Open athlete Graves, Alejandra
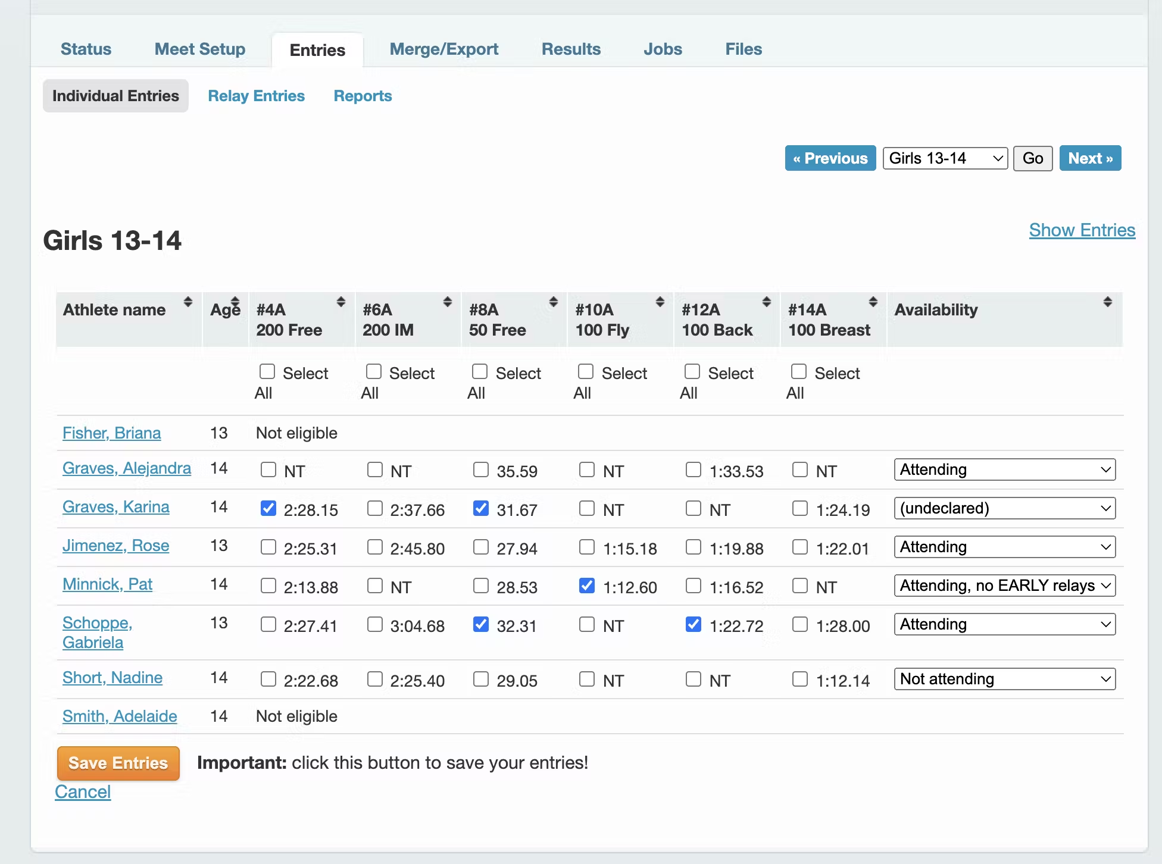This screenshot has height=864, width=1162. click(127, 468)
